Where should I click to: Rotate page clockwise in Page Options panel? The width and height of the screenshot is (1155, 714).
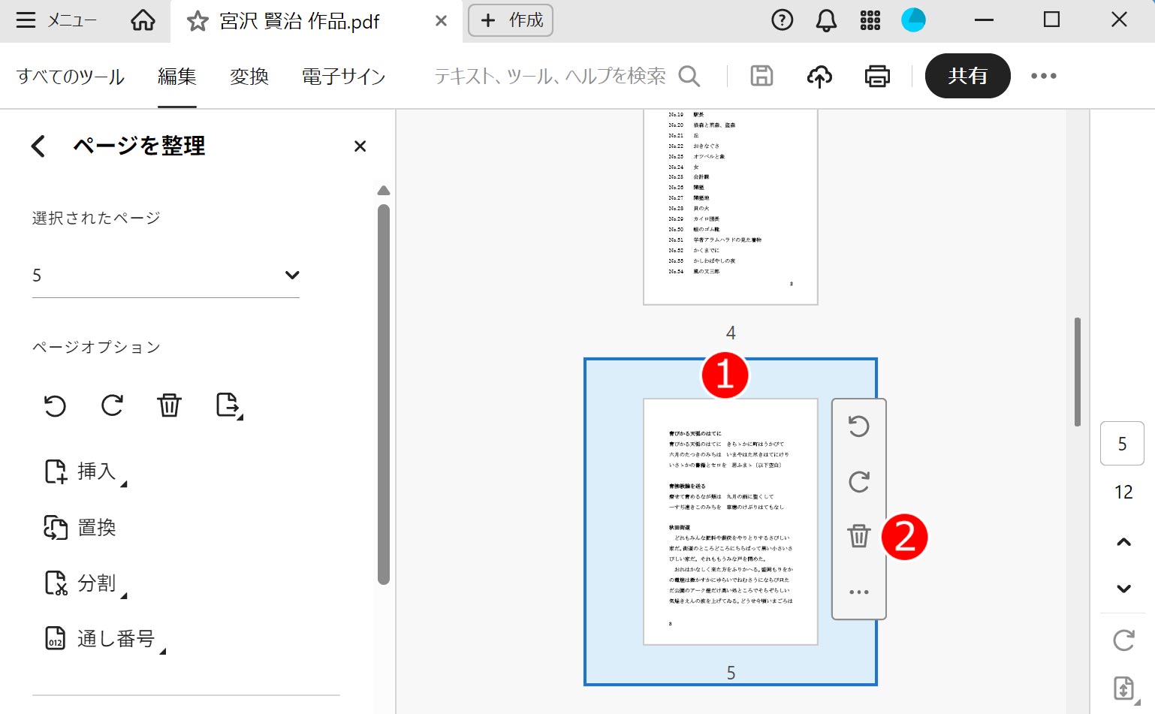point(112,405)
